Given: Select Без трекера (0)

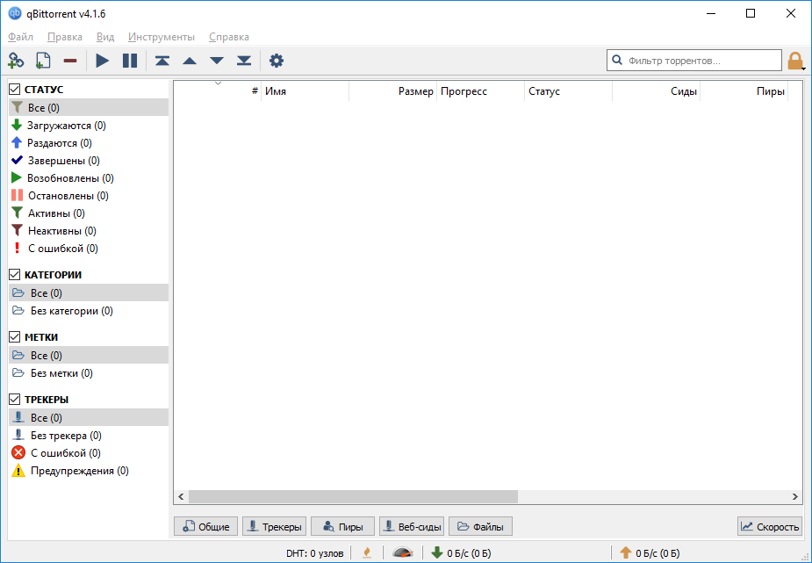Looking at the screenshot, I should pos(89,436).
